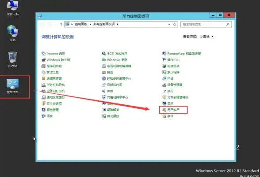Expand breadcrumb arrow after 控制面板
Screen dimensions: 260x177
[90, 24]
